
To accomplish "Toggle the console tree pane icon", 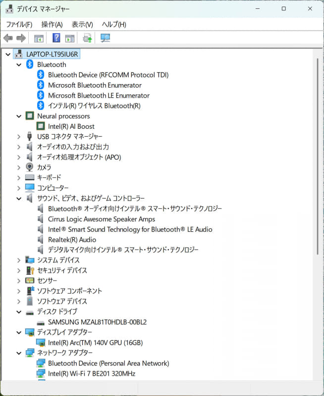I will [x=39, y=39].
